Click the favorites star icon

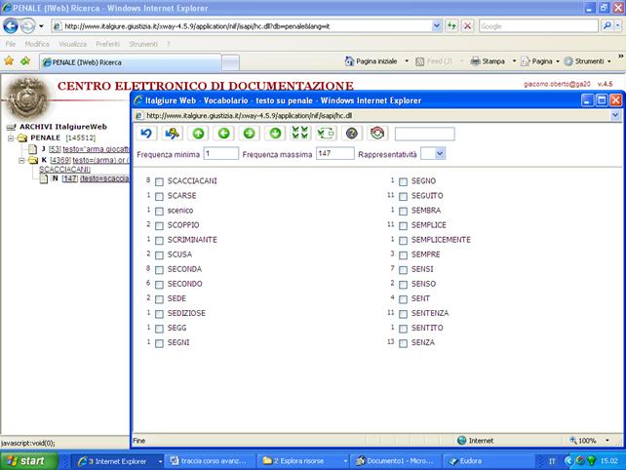tap(9, 61)
